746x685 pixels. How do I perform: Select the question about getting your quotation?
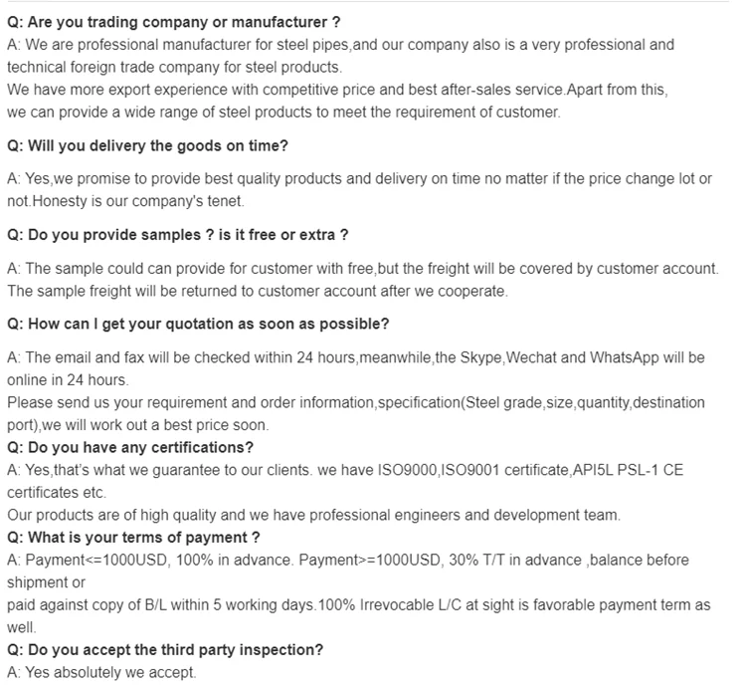198,325
